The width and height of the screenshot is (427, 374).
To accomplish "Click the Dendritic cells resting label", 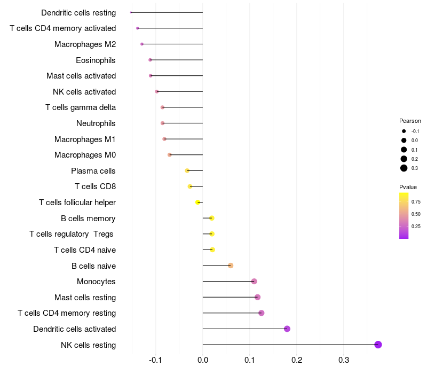I will (78, 13).
